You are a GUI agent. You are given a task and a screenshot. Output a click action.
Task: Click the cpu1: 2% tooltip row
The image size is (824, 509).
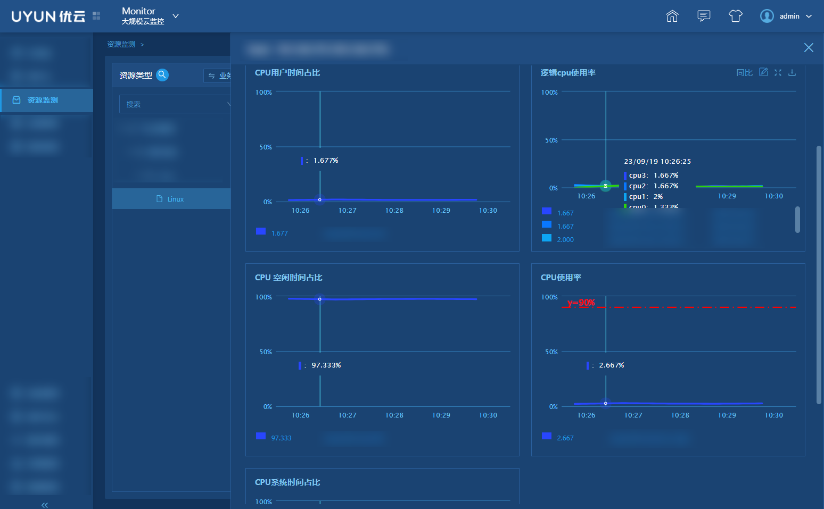click(x=644, y=197)
